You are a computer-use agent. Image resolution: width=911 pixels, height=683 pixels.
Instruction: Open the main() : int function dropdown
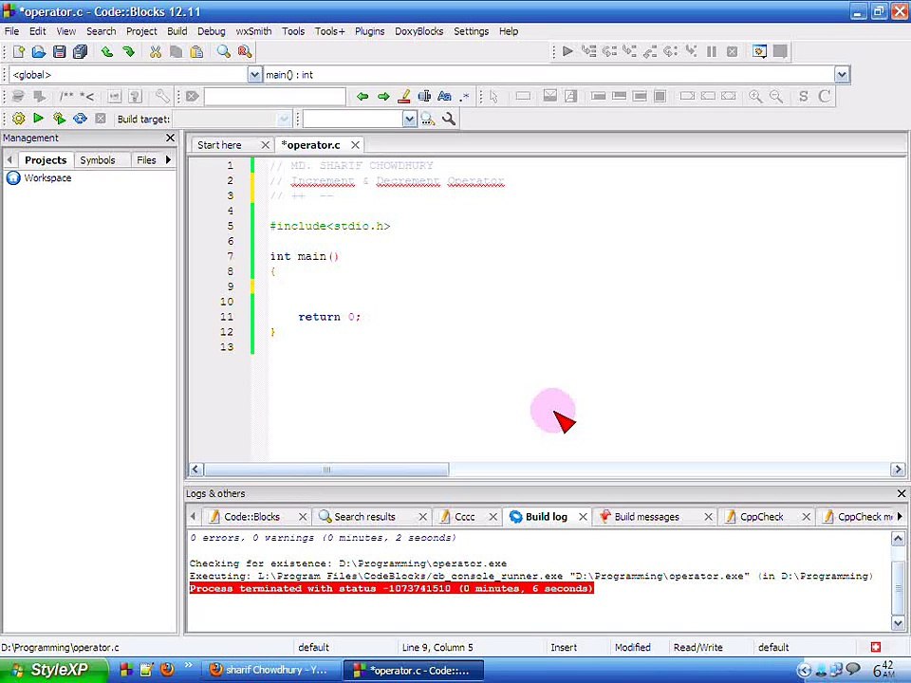coord(842,74)
